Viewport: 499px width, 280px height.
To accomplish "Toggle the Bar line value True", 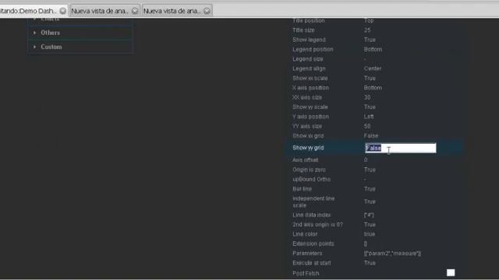I will [x=370, y=189].
